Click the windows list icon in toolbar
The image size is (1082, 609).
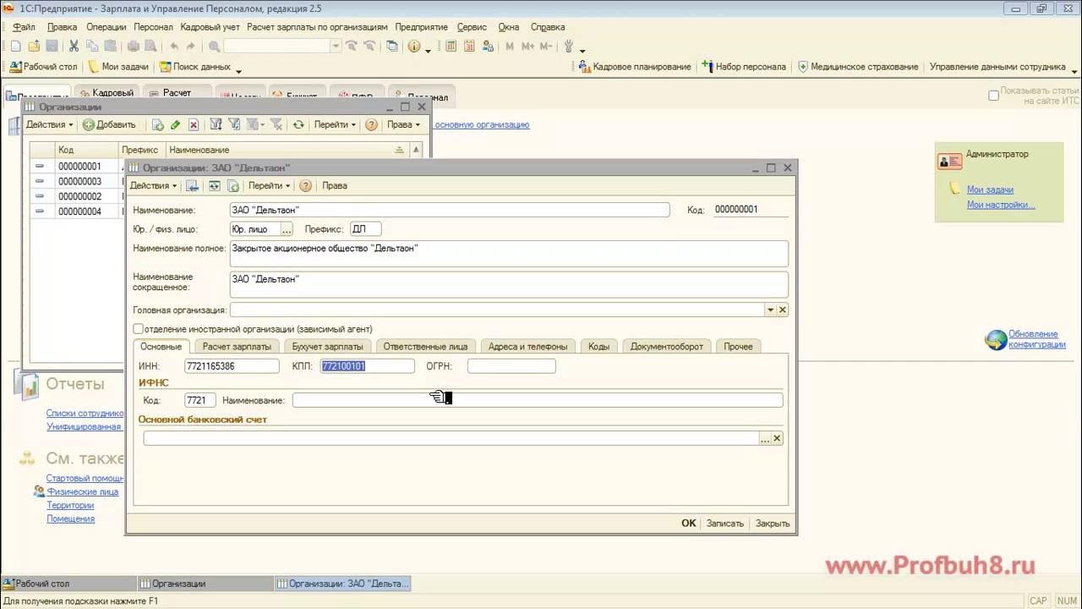(x=391, y=47)
